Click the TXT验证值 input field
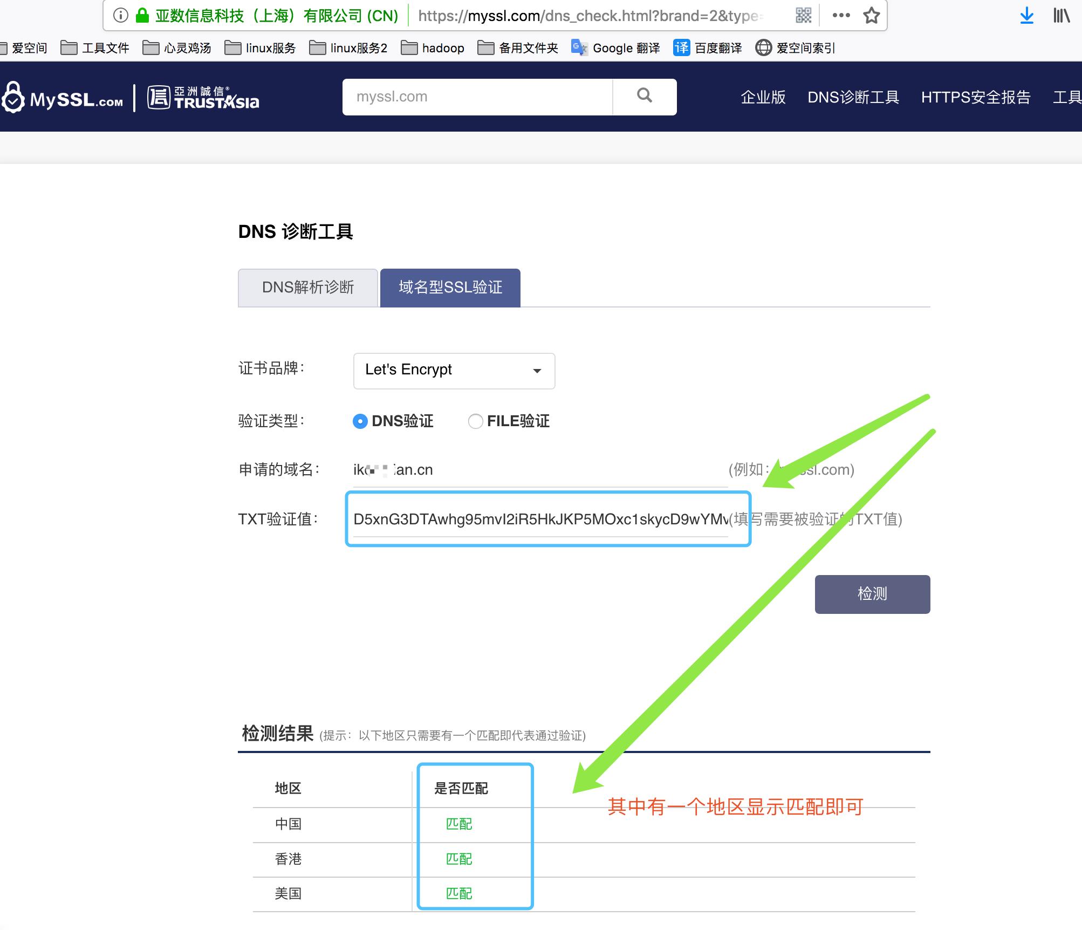This screenshot has width=1082, height=930. point(540,519)
